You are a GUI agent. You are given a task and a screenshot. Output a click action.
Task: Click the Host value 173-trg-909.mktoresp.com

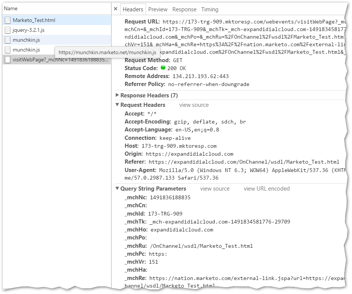(x=179, y=146)
